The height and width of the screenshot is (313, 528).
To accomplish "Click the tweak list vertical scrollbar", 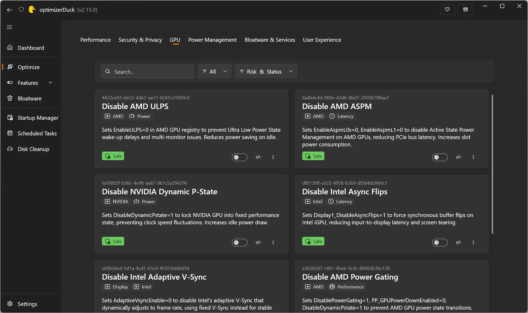I will click(492, 164).
